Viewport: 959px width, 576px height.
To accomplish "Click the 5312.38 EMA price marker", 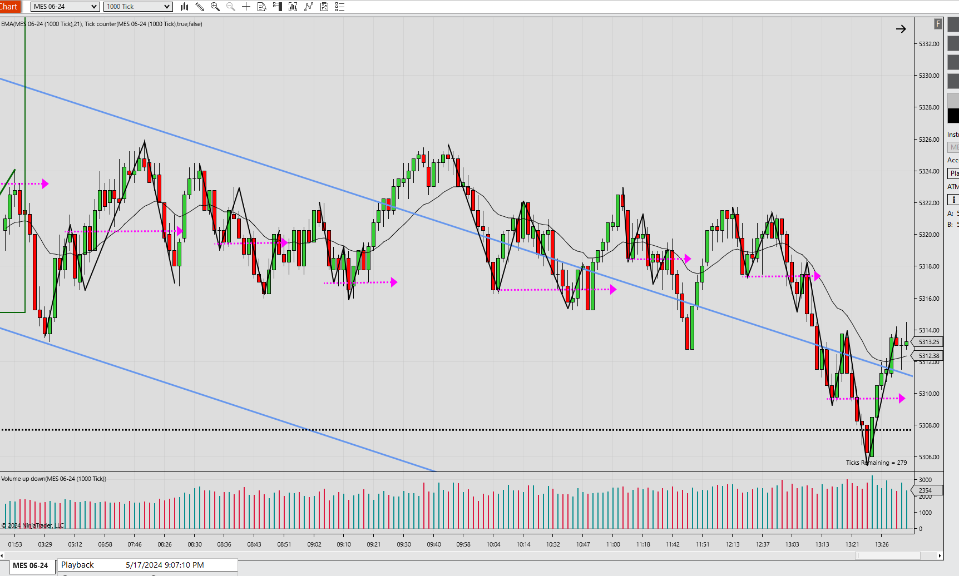I will click(x=928, y=356).
